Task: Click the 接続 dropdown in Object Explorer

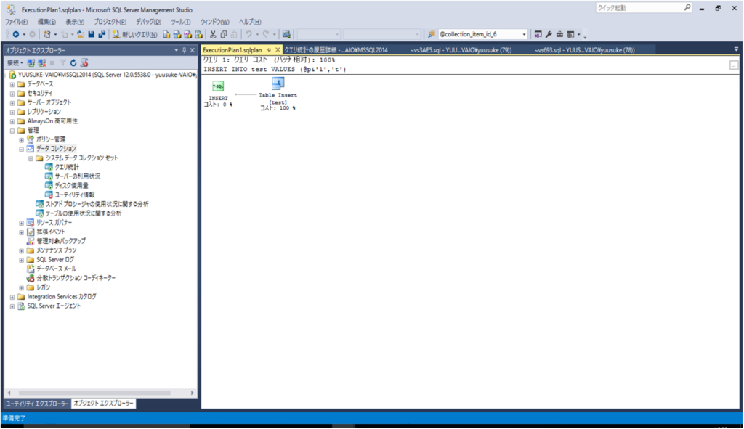Action: (x=15, y=62)
